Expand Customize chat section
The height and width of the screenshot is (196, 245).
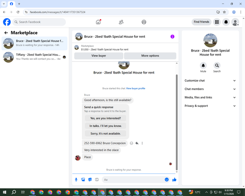click(210, 80)
